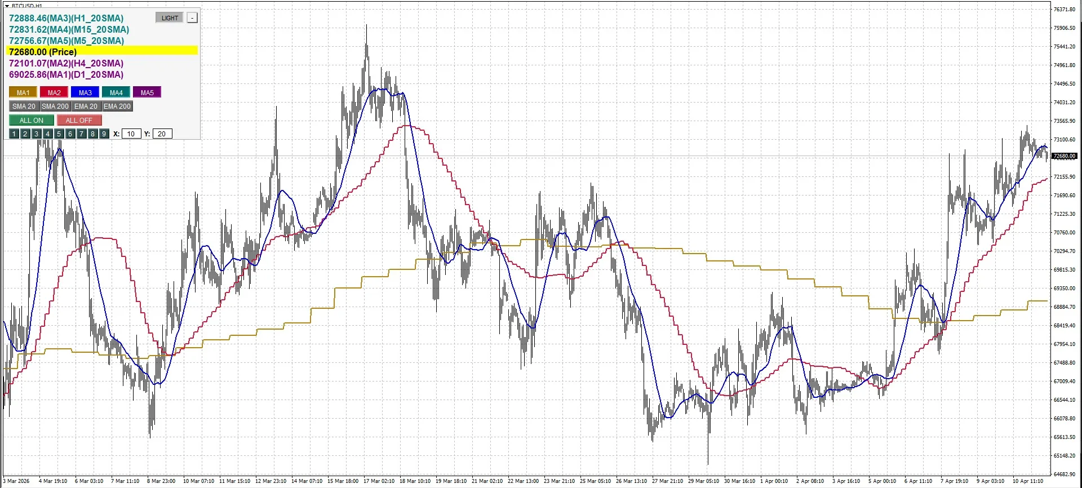Toggle the blue MA3 button

click(85, 92)
